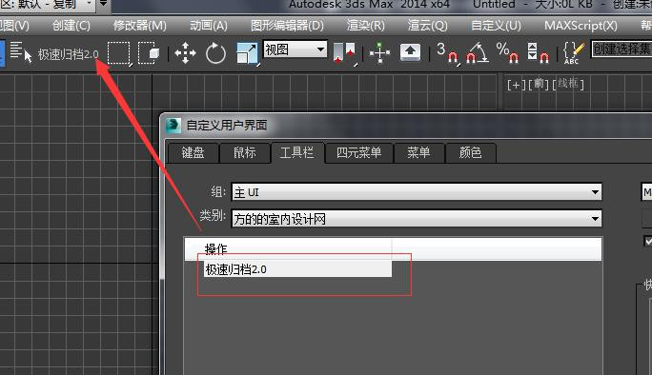Toggle the Angle Snap icon
This screenshot has height=375, width=652.
477,53
